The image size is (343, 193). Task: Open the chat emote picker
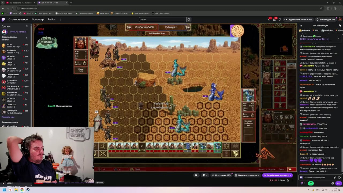point(339,177)
